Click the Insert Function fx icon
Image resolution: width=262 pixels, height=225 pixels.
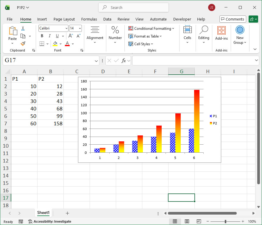[x=124, y=61]
